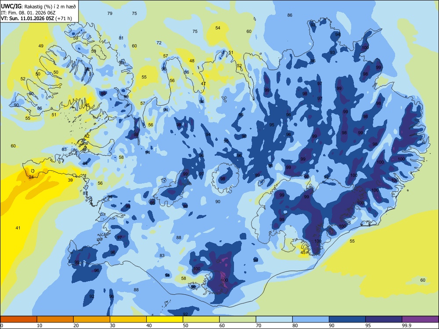
Task: Click the '70' legend tick label
Action: [x=259, y=325]
